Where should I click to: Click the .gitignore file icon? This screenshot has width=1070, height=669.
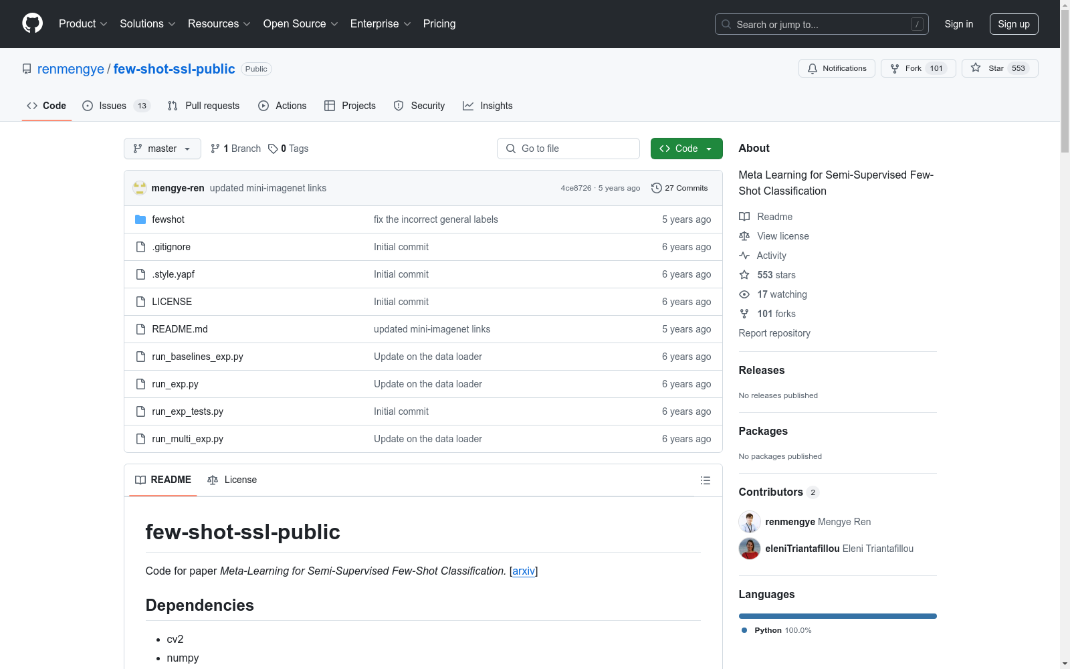tap(140, 247)
